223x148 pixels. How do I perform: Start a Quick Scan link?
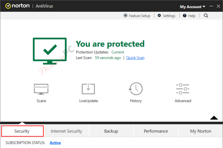point(135,58)
